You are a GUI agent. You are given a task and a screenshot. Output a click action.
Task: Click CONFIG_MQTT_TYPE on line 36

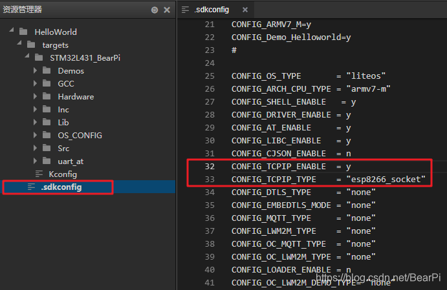[271, 218]
